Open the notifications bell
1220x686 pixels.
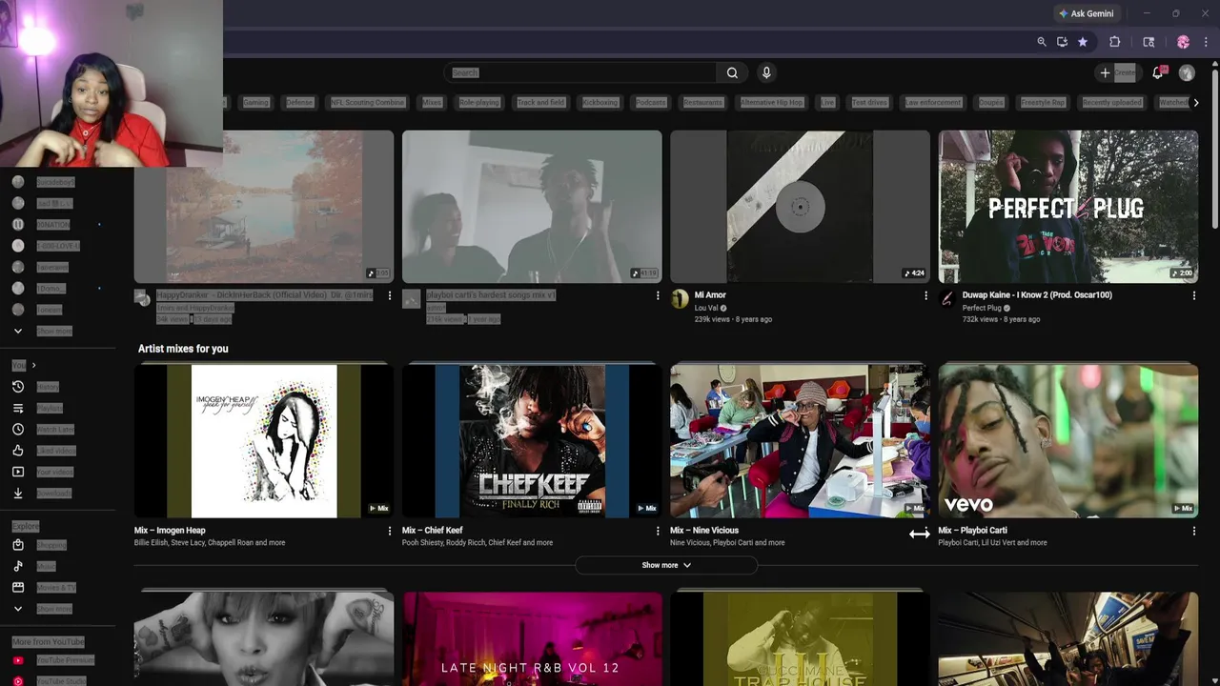click(1158, 72)
